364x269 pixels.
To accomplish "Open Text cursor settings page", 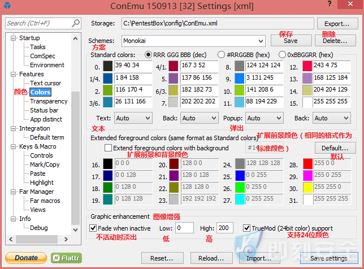I will point(45,83).
